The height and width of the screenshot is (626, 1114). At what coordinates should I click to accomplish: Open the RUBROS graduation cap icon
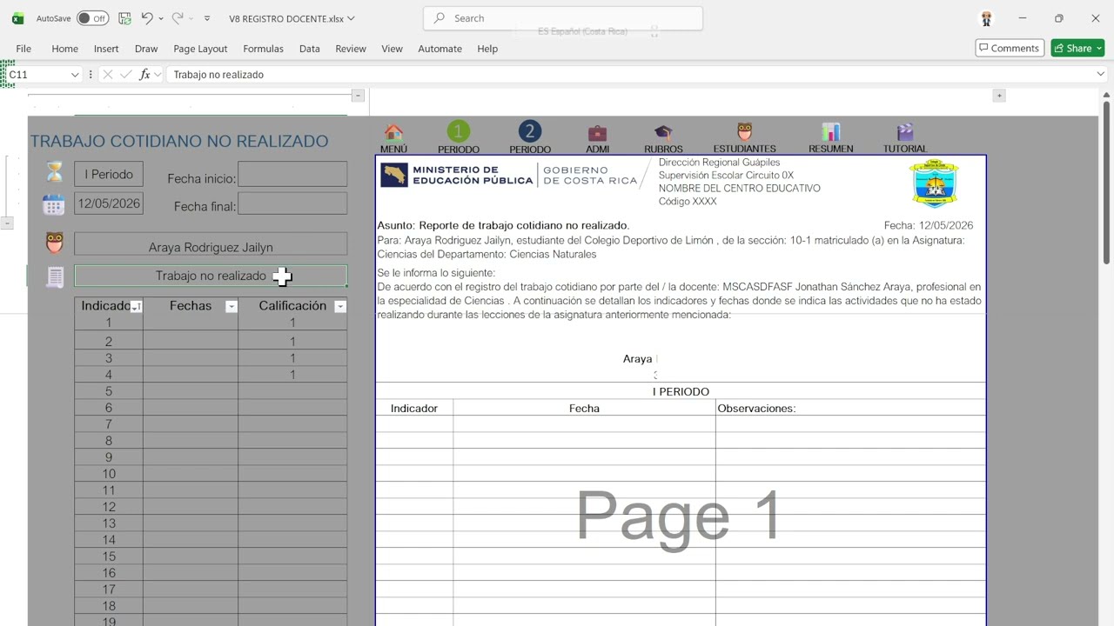663,133
